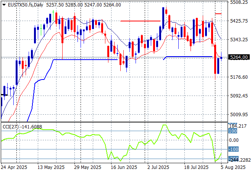Select the 18 Jul 2025 date label

[x=196, y=167]
